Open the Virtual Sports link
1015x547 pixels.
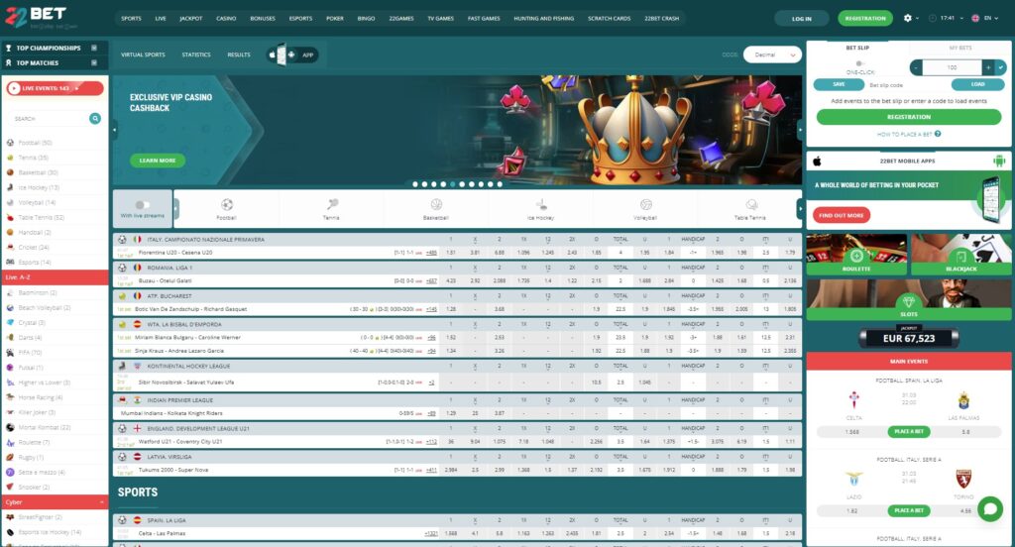pos(143,55)
